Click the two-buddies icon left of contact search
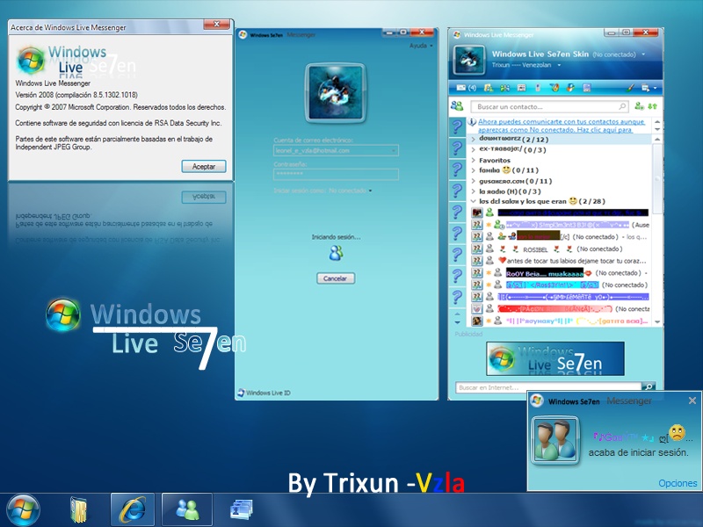The image size is (703, 527). (457, 105)
